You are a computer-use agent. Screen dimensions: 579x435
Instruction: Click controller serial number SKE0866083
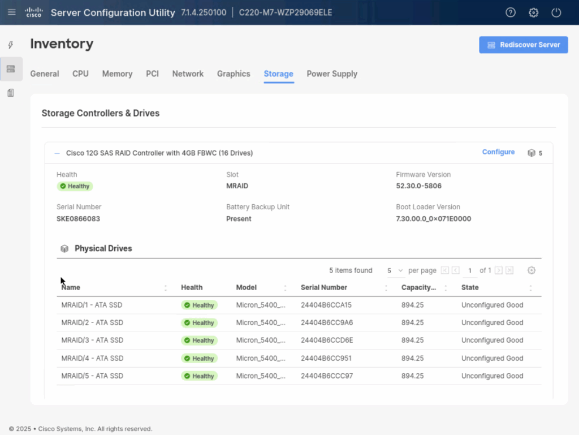[x=78, y=218]
